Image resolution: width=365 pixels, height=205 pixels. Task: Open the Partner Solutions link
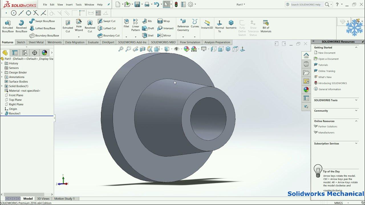[x=328, y=126]
